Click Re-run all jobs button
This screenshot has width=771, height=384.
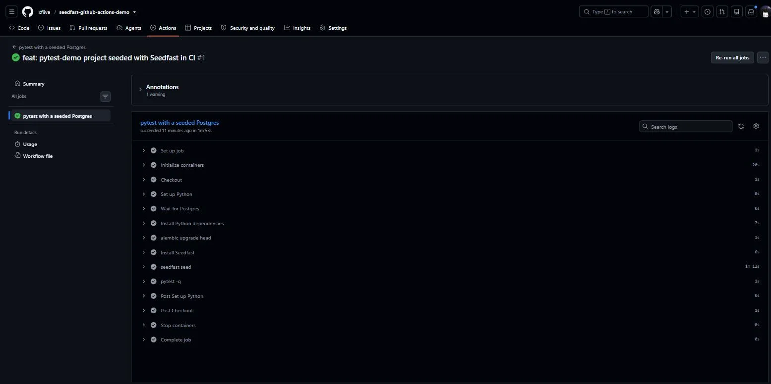point(732,58)
